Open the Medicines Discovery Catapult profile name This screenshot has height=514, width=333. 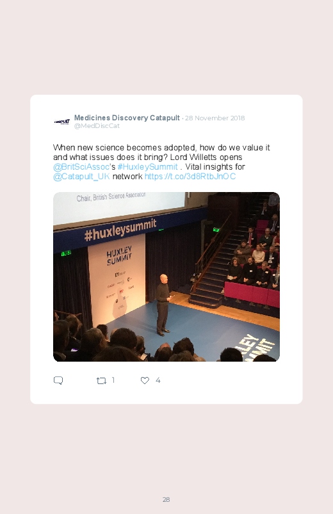coord(127,118)
